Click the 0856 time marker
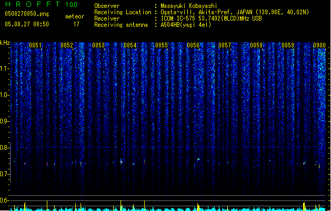 pos(193,45)
